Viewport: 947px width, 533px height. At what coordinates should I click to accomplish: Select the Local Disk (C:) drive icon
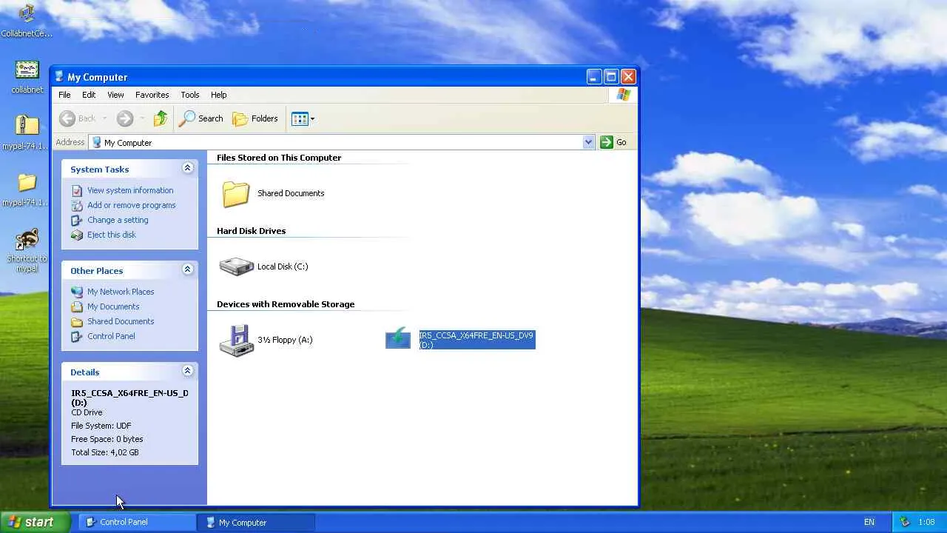coord(237,266)
